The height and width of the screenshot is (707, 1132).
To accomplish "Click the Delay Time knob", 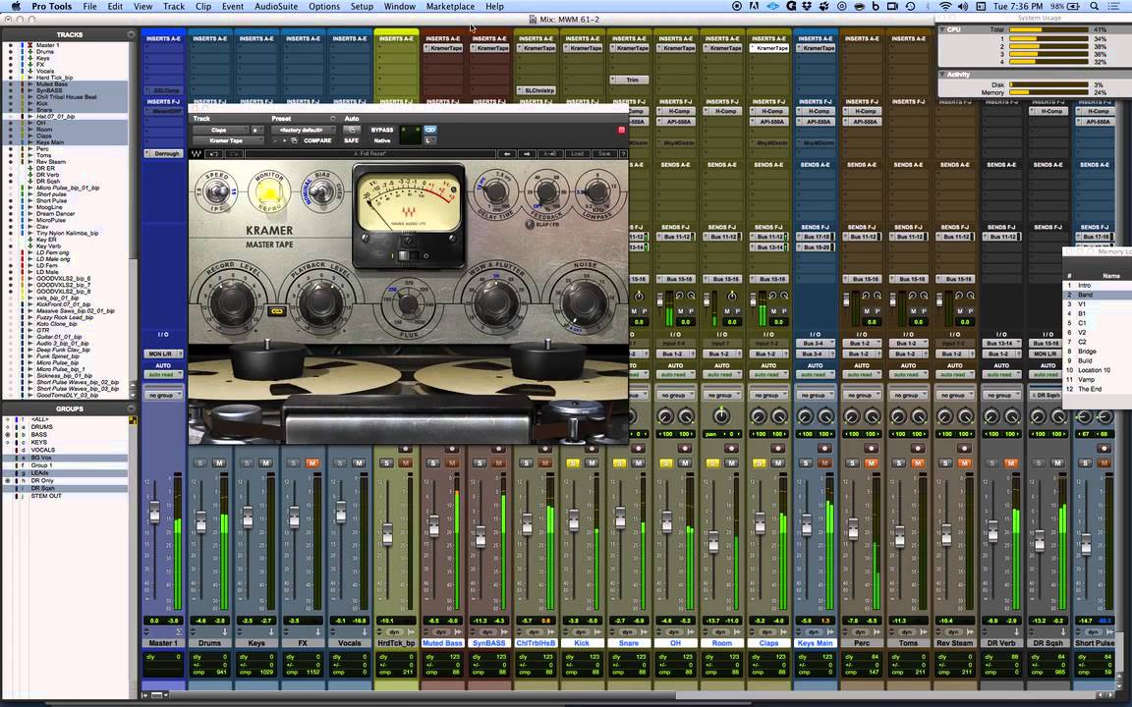I will coord(494,191).
